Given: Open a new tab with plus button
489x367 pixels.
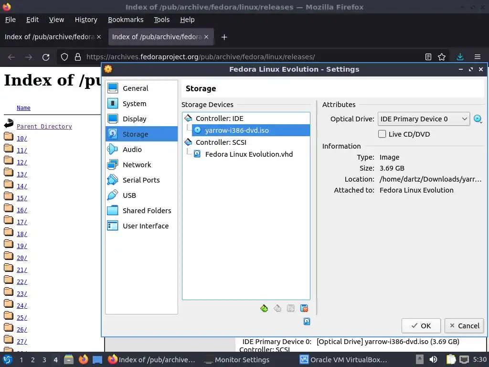Looking at the screenshot, I should click(x=224, y=37).
